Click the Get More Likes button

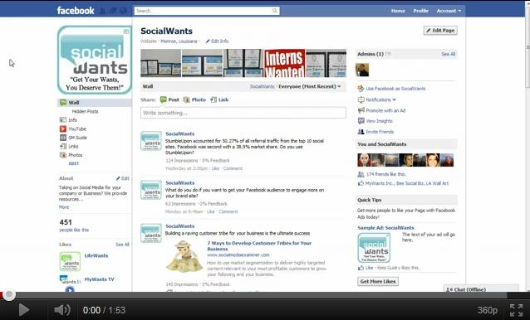tap(378, 281)
